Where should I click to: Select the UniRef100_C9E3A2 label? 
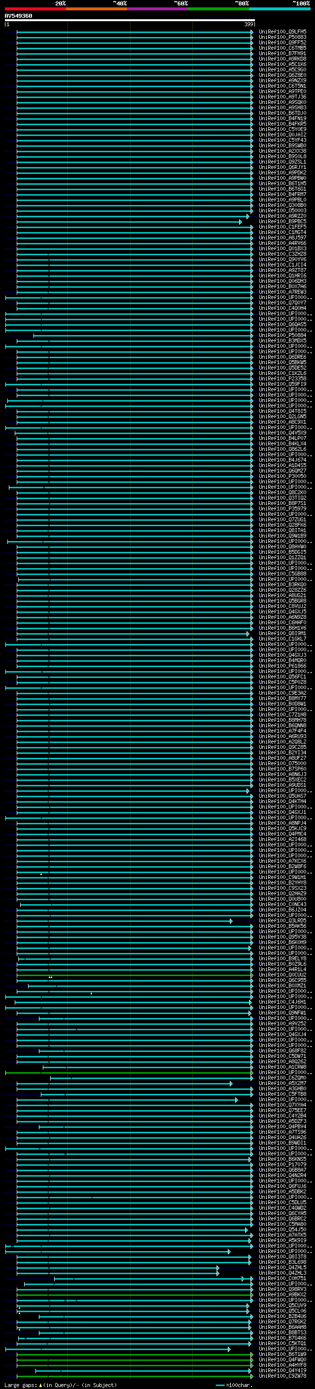pyautogui.click(x=283, y=693)
